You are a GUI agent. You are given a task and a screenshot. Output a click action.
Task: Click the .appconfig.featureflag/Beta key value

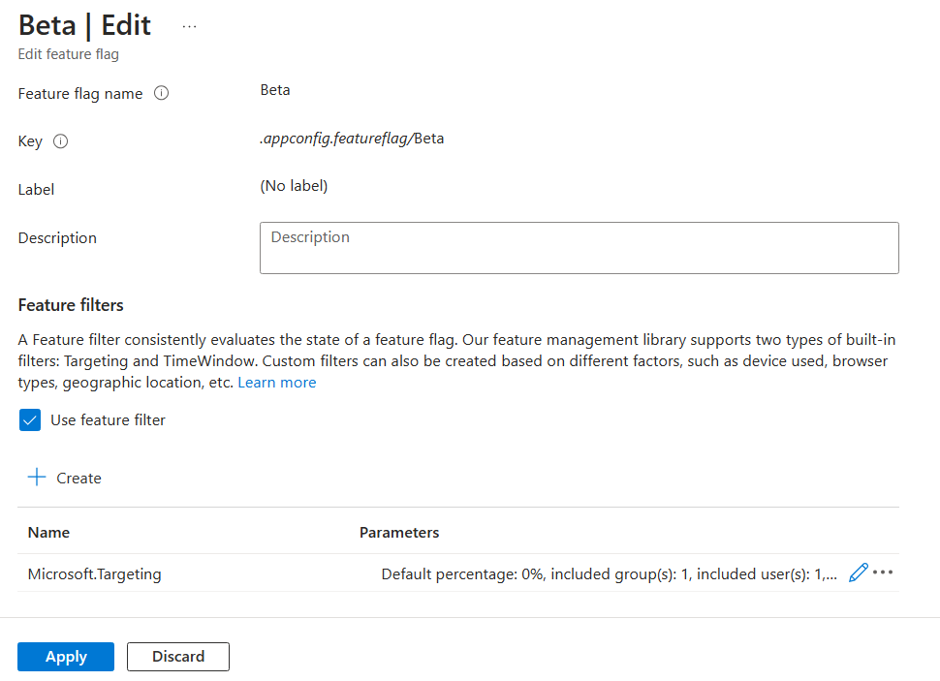coord(352,139)
